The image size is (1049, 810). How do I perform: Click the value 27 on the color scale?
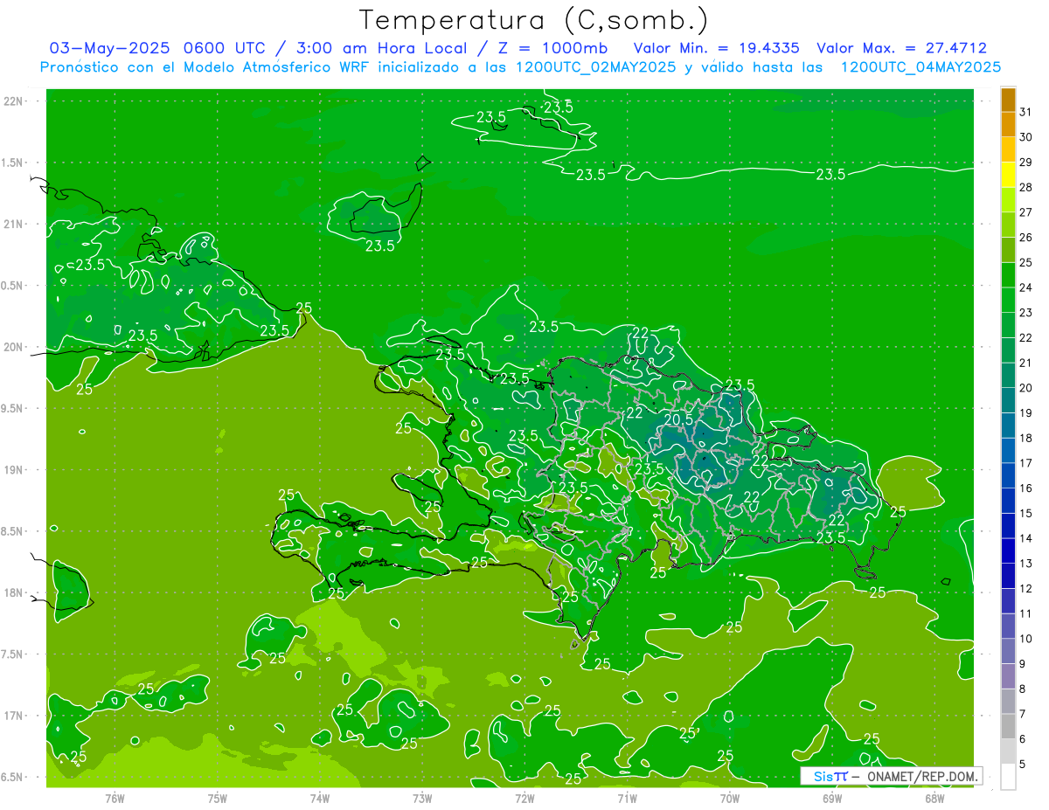[x=1026, y=212]
